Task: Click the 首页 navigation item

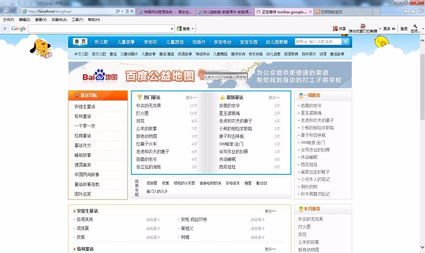Action: coord(80,42)
